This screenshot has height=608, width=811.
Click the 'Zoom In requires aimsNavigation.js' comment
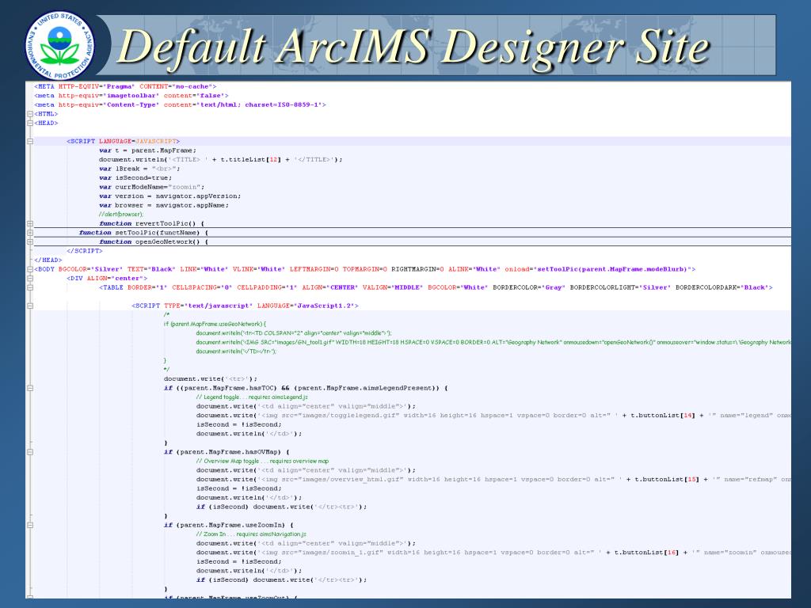tap(251, 534)
